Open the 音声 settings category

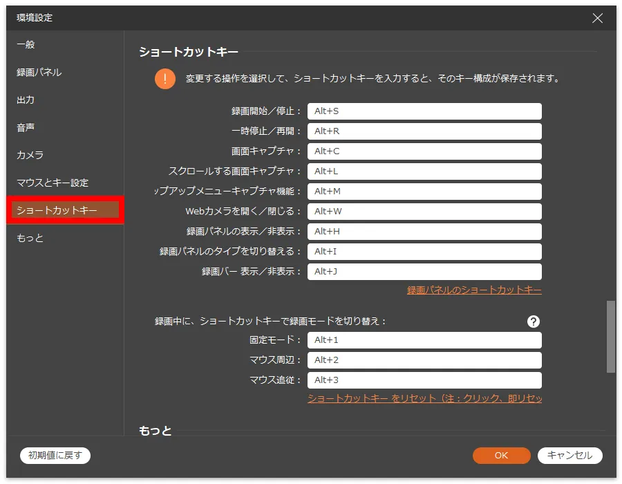[x=26, y=127]
